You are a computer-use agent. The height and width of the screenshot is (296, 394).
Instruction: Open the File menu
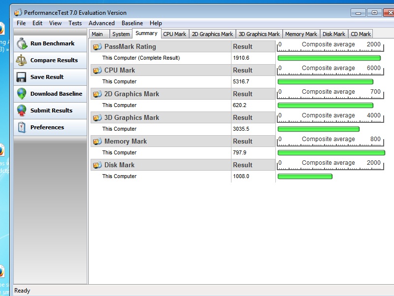tap(21, 23)
